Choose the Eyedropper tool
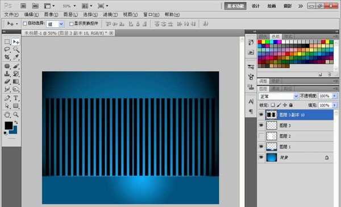Image resolution: width=341 pixels, height=207 pixels. point(16,57)
